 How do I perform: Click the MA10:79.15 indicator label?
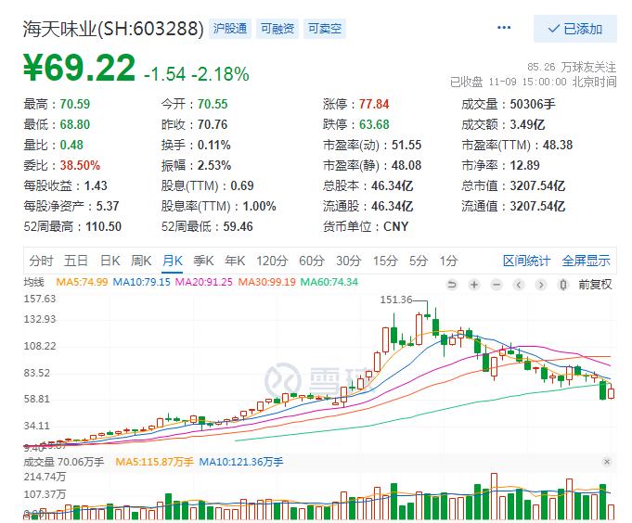pos(141,282)
